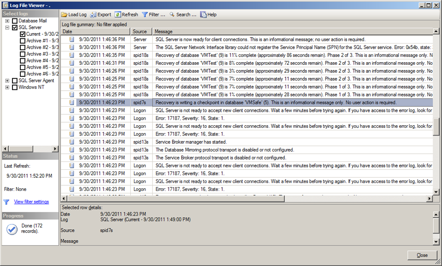Click log icon of the VMTest 3% complete row

pyautogui.click(x=72, y=71)
